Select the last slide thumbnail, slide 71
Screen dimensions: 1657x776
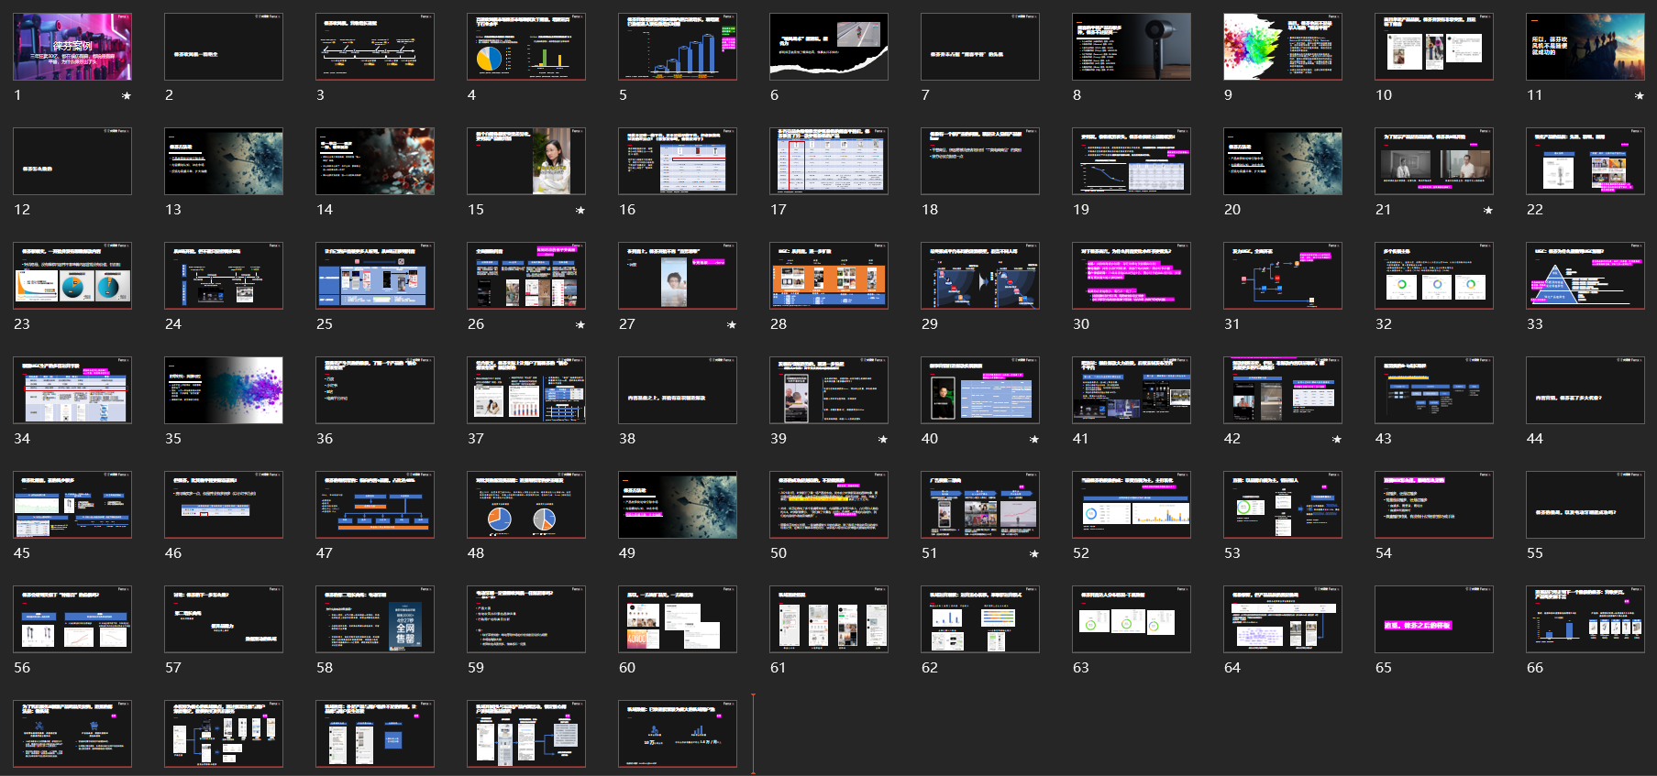678,734
